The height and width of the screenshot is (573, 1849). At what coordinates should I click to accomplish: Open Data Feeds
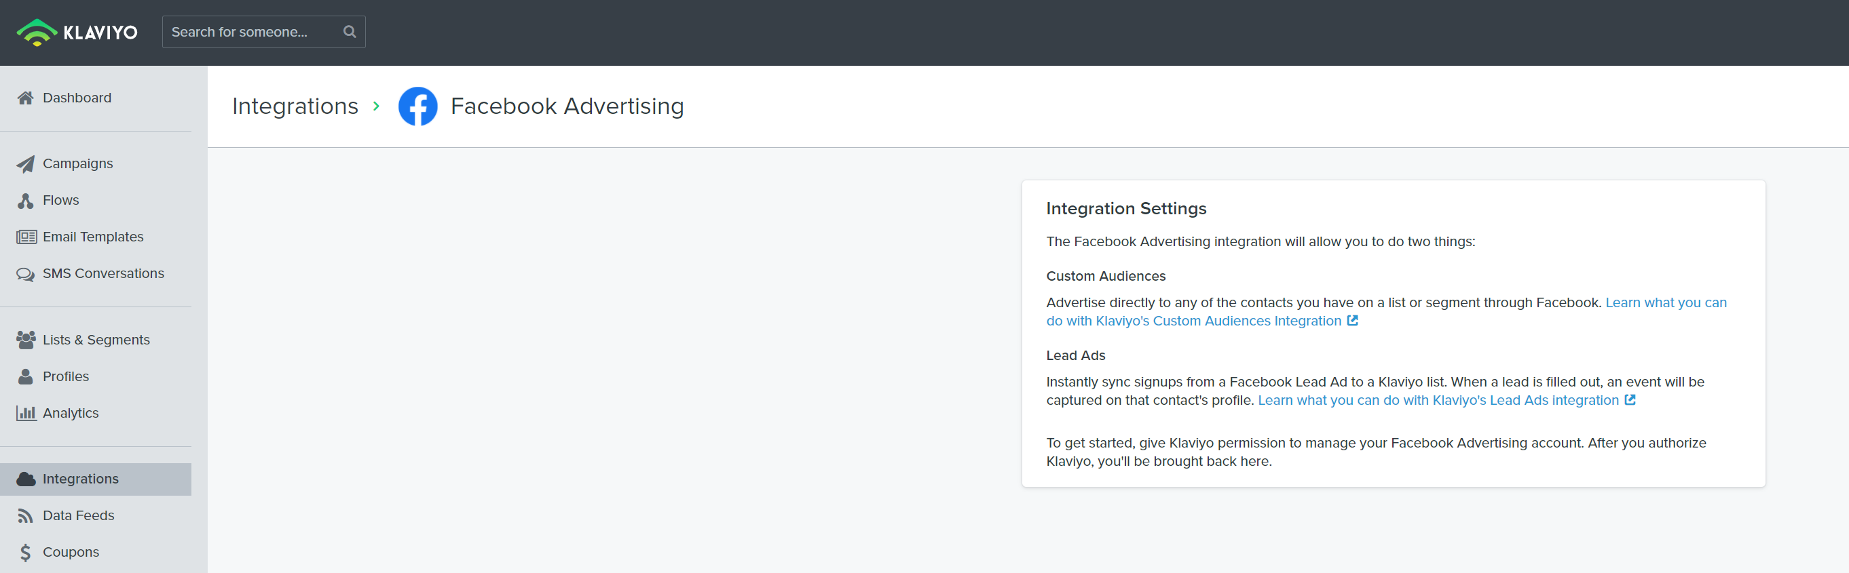pos(79,515)
